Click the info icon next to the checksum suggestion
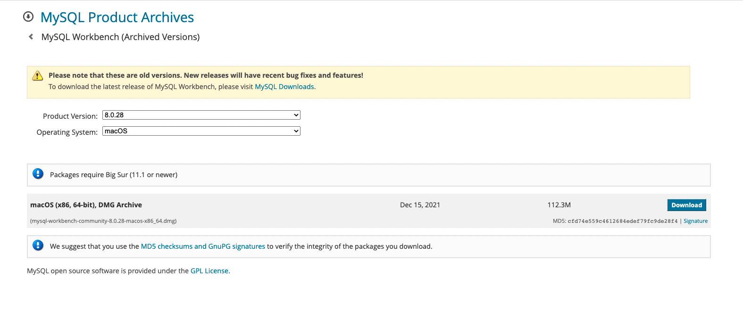 point(38,245)
